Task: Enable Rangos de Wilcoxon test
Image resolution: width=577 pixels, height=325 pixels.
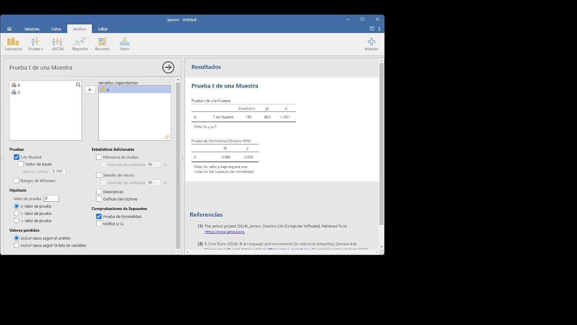Action: (17, 181)
